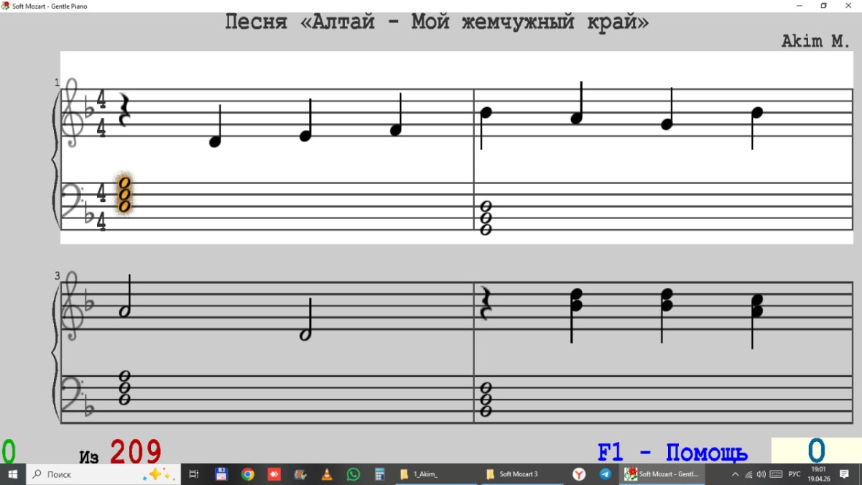
Task: Open WhatsApp from the taskbar
Action: click(x=353, y=474)
